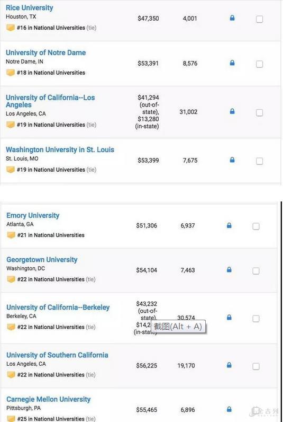The image size is (283, 422).
Task: Open the Carnegie Mellon University link
Action: (x=48, y=399)
